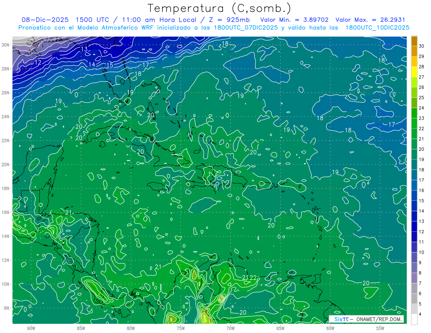Click the teal swatch between 18 and 19

click(414, 165)
